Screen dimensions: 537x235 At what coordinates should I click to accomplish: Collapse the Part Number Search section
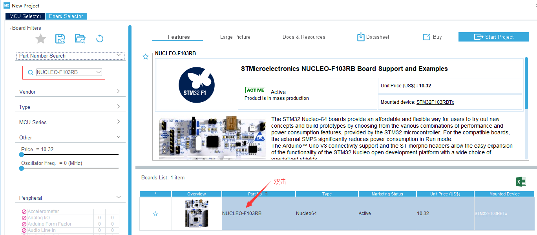pyautogui.click(x=119, y=56)
